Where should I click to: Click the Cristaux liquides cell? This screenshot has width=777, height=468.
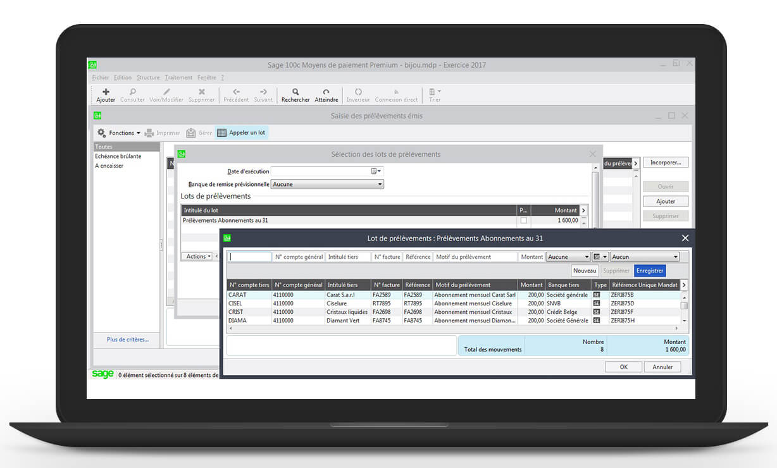coord(347,312)
